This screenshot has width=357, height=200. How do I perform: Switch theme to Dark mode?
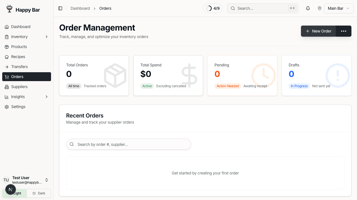click(38, 193)
